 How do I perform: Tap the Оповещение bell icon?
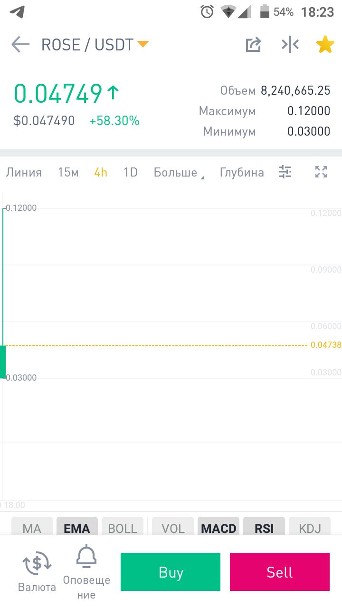[86, 557]
